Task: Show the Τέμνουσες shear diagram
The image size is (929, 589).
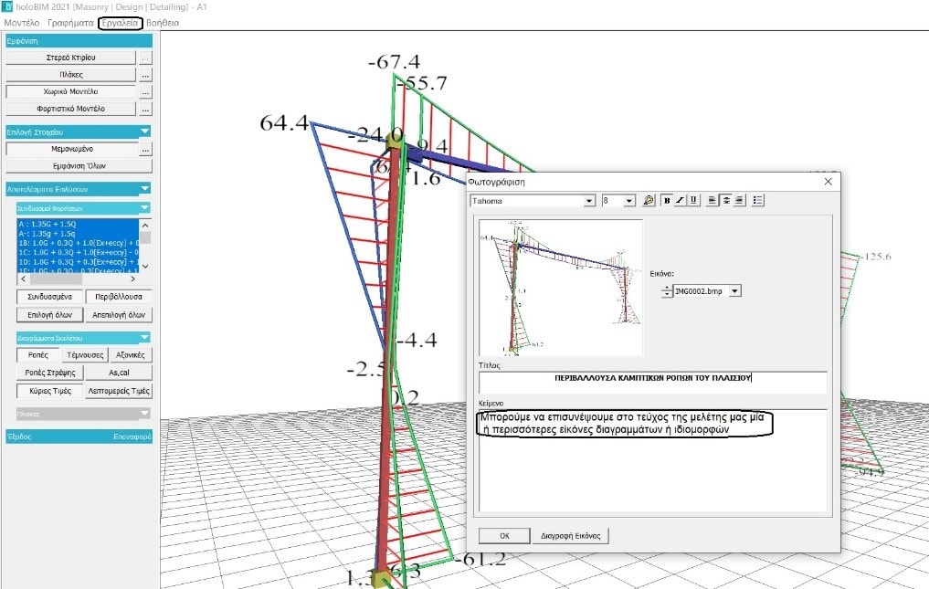Action: [x=85, y=355]
